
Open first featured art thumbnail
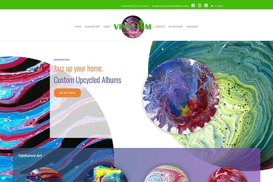(x=44, y=175)
